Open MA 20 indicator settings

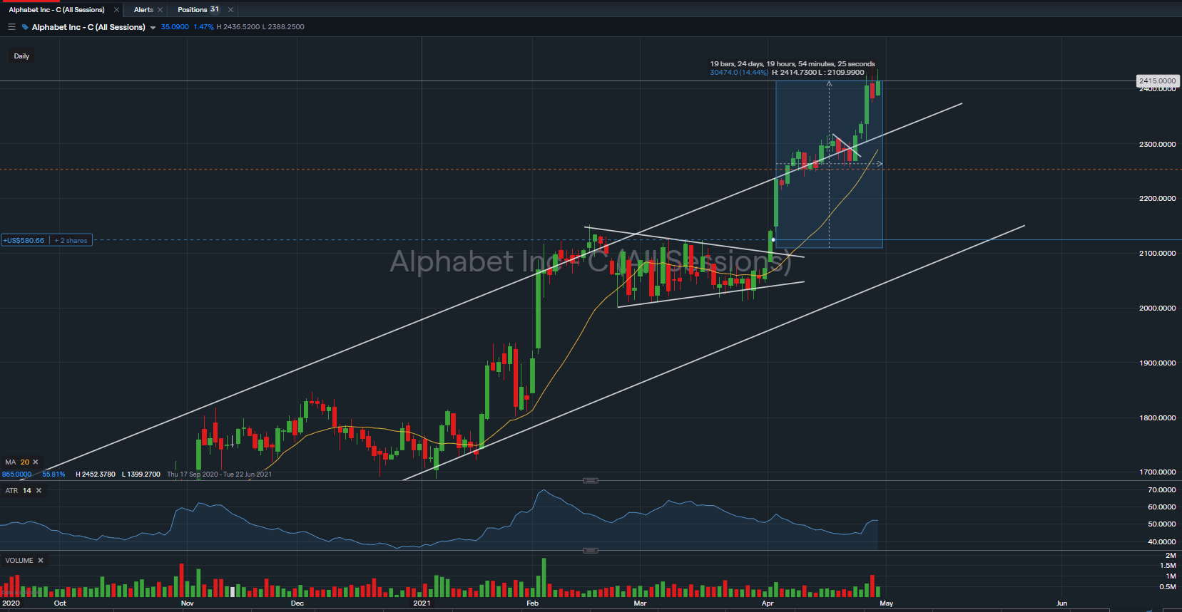(17, 462)
